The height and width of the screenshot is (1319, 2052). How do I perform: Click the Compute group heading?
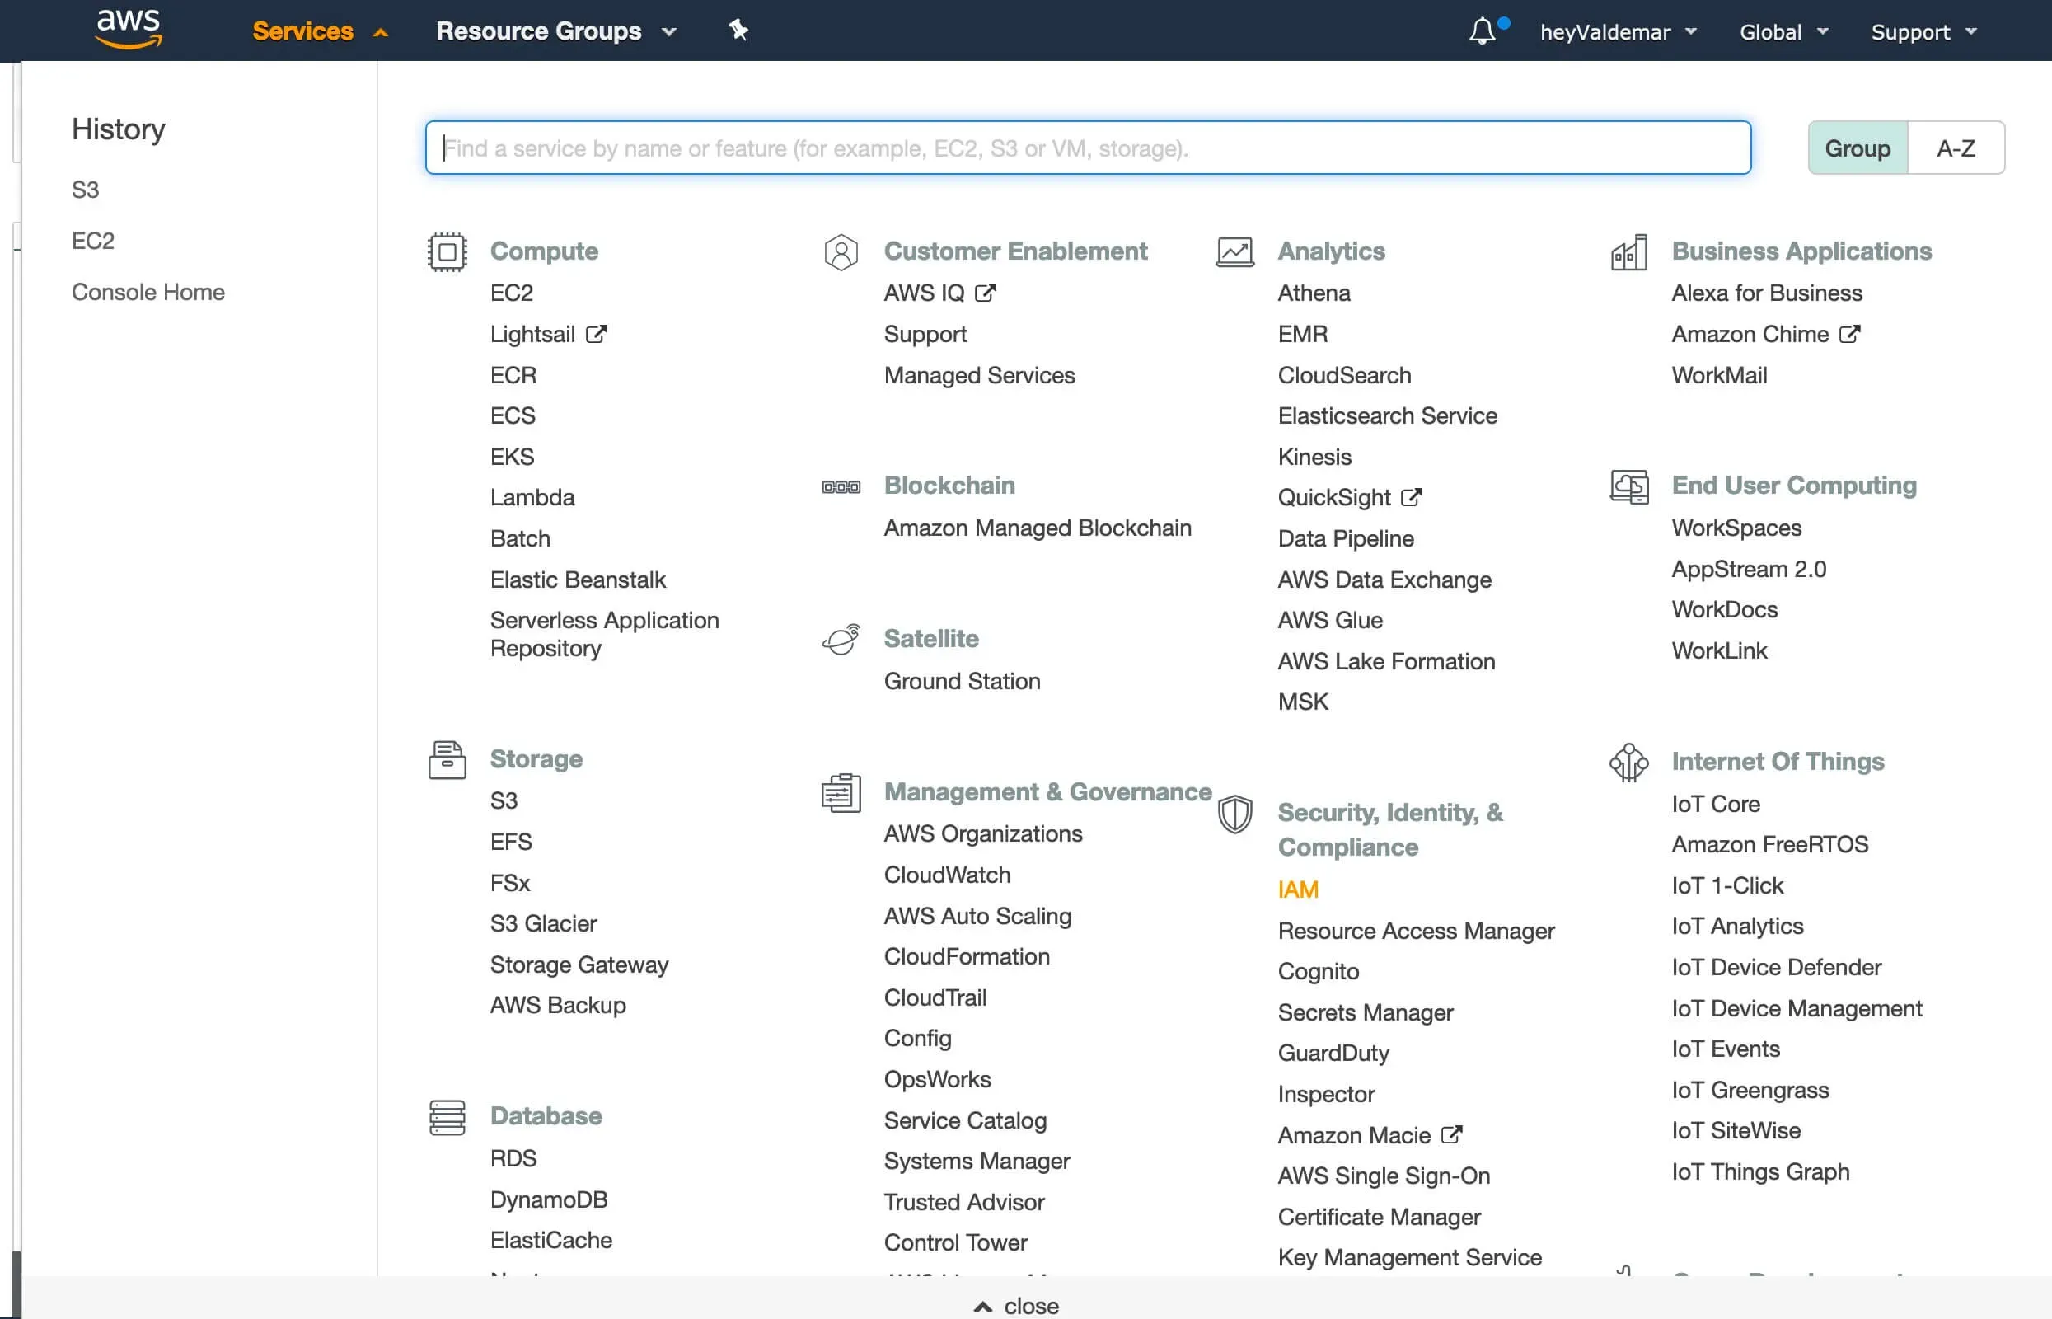pos(544,251)
